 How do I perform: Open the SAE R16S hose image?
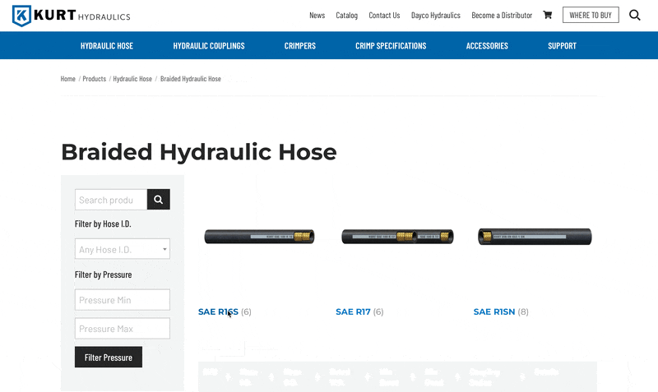[x=259, y=237]
